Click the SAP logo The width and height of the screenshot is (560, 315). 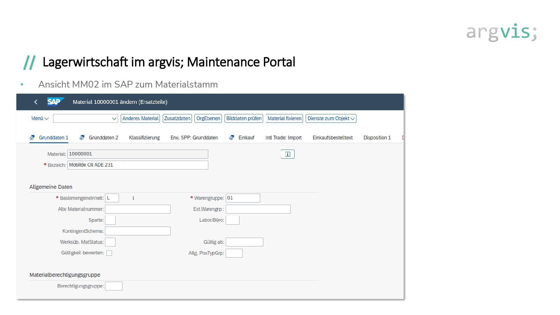click(x=55, y=102)
